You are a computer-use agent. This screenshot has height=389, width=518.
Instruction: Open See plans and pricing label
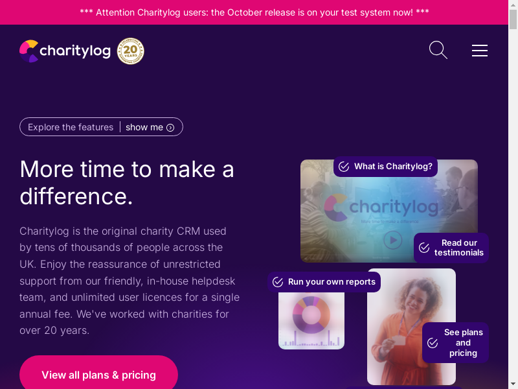(463, 343)
